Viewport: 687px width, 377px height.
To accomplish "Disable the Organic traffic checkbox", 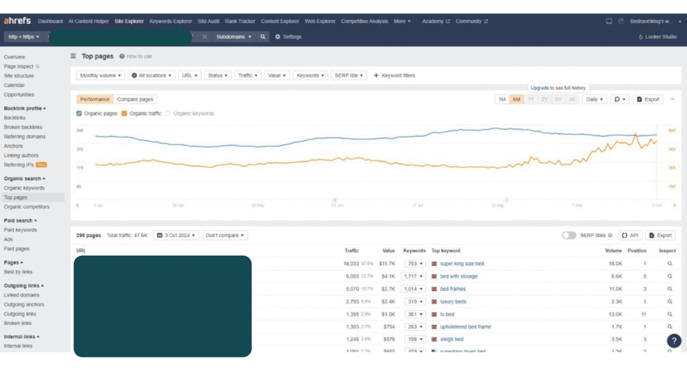I will tap(124, 114).
